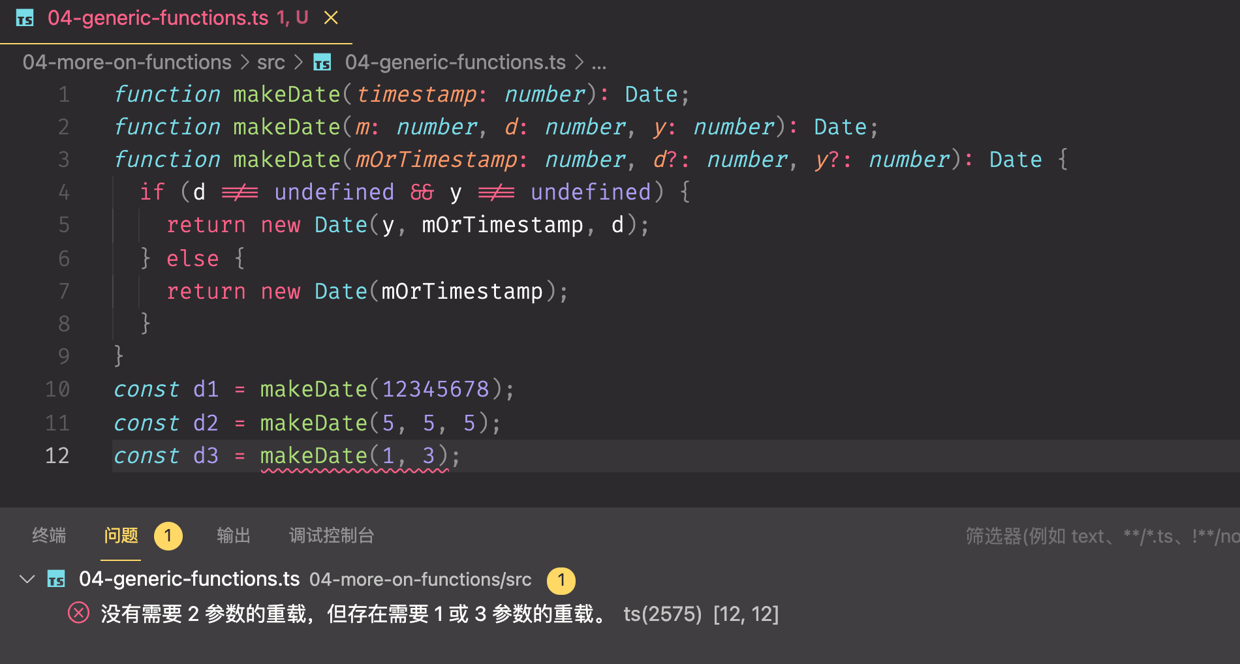Click the TypeScript file icon in the tab

(25, 18)
